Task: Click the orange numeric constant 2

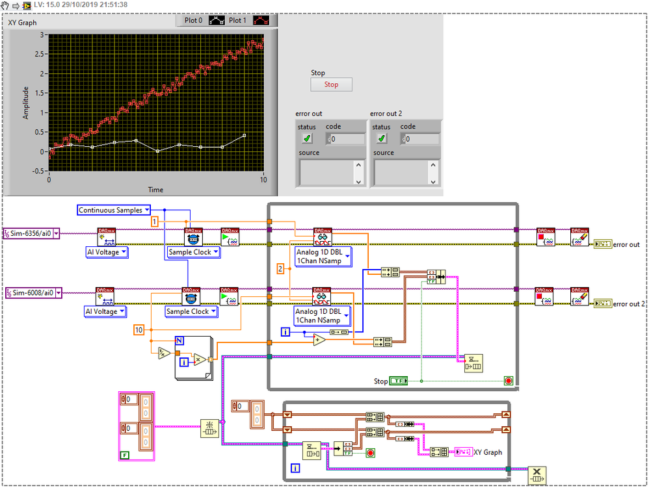Action: (x=280, y=269)
